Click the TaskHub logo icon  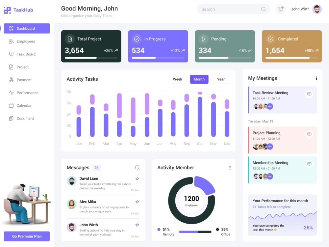click(7, 10)
